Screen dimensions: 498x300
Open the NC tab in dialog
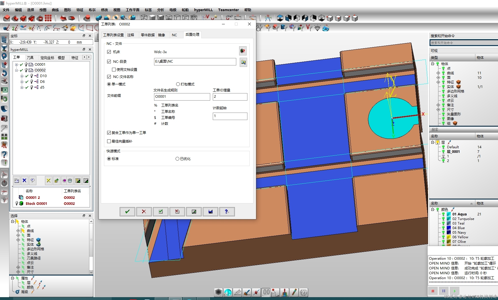tap(174, 35)
